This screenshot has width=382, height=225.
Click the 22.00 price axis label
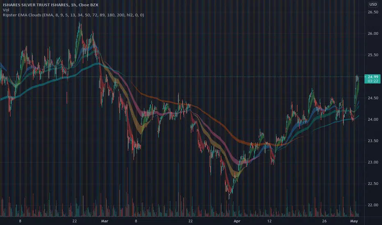click(x=373, y=205)
